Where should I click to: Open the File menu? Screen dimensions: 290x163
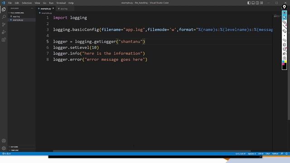coord(10,3)
